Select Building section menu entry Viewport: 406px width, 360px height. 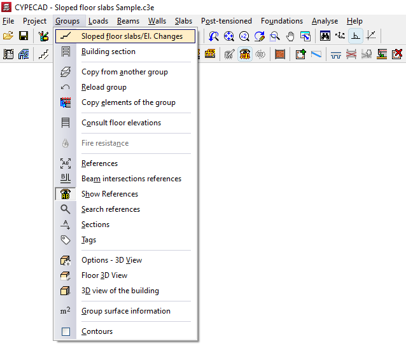coord(125,52)
